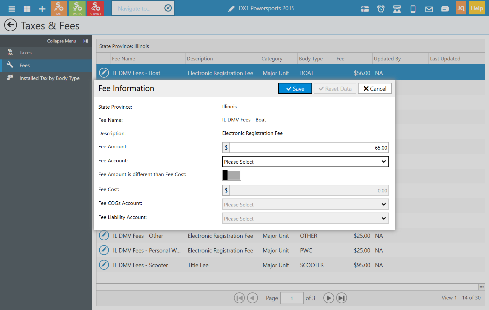Image resolution: width=489 pixels, height=310 pixels.
Task: Open the chat message icon
Action: tap(445, 9)
